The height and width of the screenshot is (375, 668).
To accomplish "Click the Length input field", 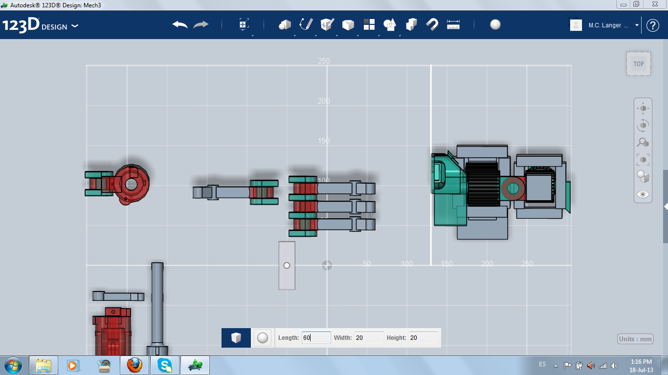I will [316, 338].
